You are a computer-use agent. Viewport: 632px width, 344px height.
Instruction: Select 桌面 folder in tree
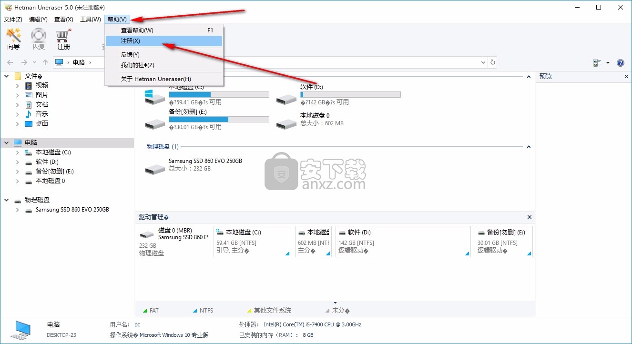pyautogui.click(x=42, y=123)
